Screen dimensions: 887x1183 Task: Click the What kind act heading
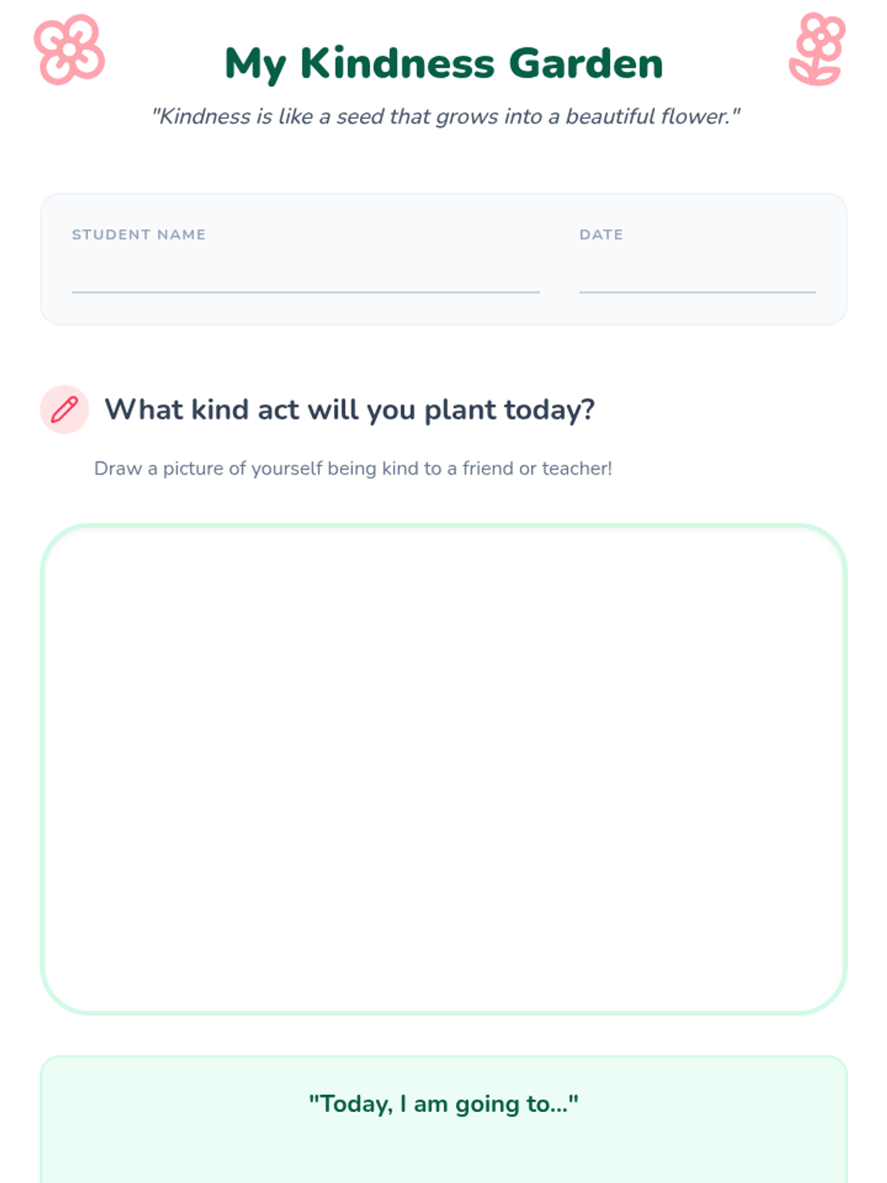coord(350,409)
